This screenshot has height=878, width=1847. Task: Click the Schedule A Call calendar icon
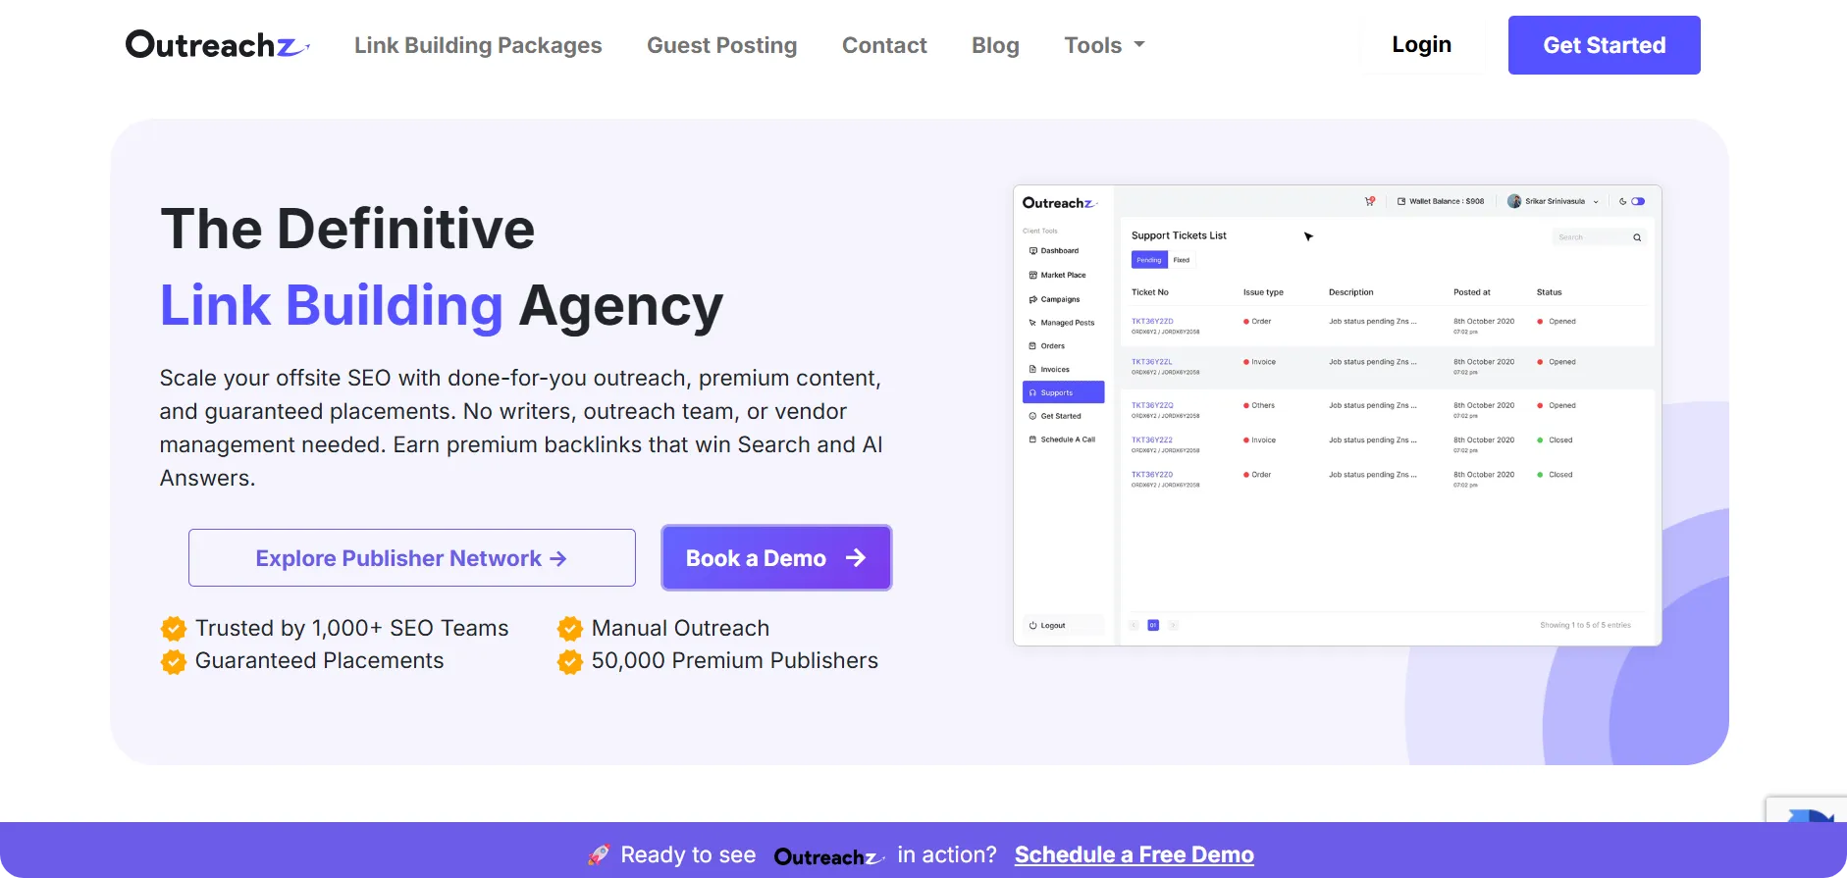tap(1033, 439)
